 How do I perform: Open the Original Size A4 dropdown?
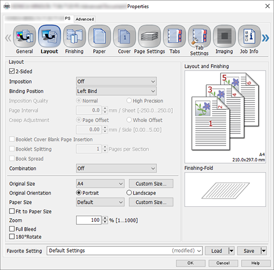[100, 184]
